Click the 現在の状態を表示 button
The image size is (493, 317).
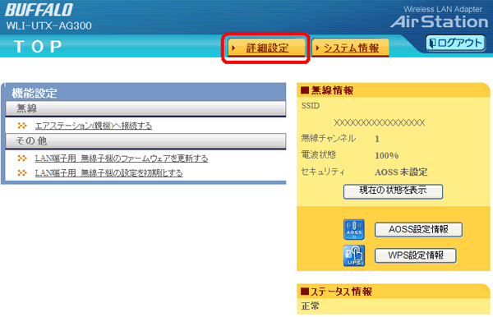(393, 191)
